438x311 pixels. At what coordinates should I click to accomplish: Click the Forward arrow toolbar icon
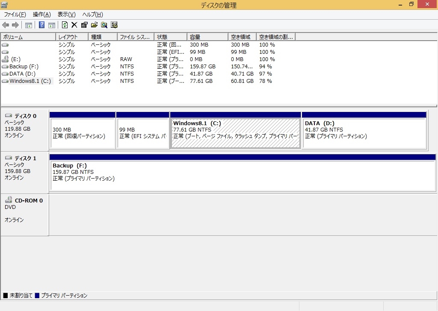click(x=15, y=25)
